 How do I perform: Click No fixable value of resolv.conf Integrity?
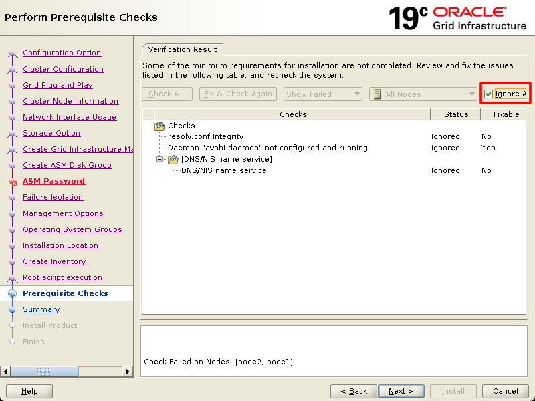tap(487, 136)
